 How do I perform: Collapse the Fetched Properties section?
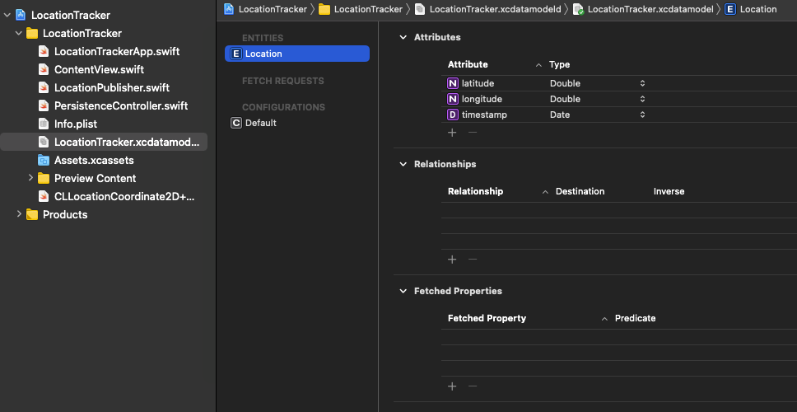(x=403, y=291)
